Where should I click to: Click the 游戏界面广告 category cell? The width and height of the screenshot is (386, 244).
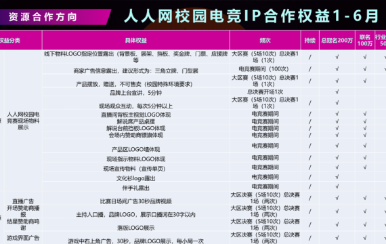[23, 238]
